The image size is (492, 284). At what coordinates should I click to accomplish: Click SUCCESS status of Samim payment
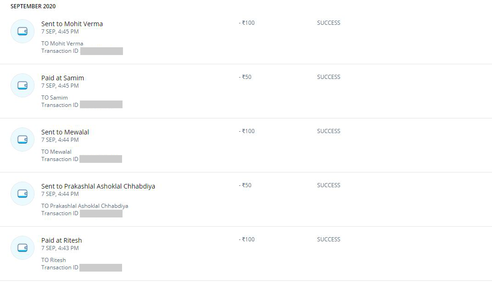coord(329,77)
